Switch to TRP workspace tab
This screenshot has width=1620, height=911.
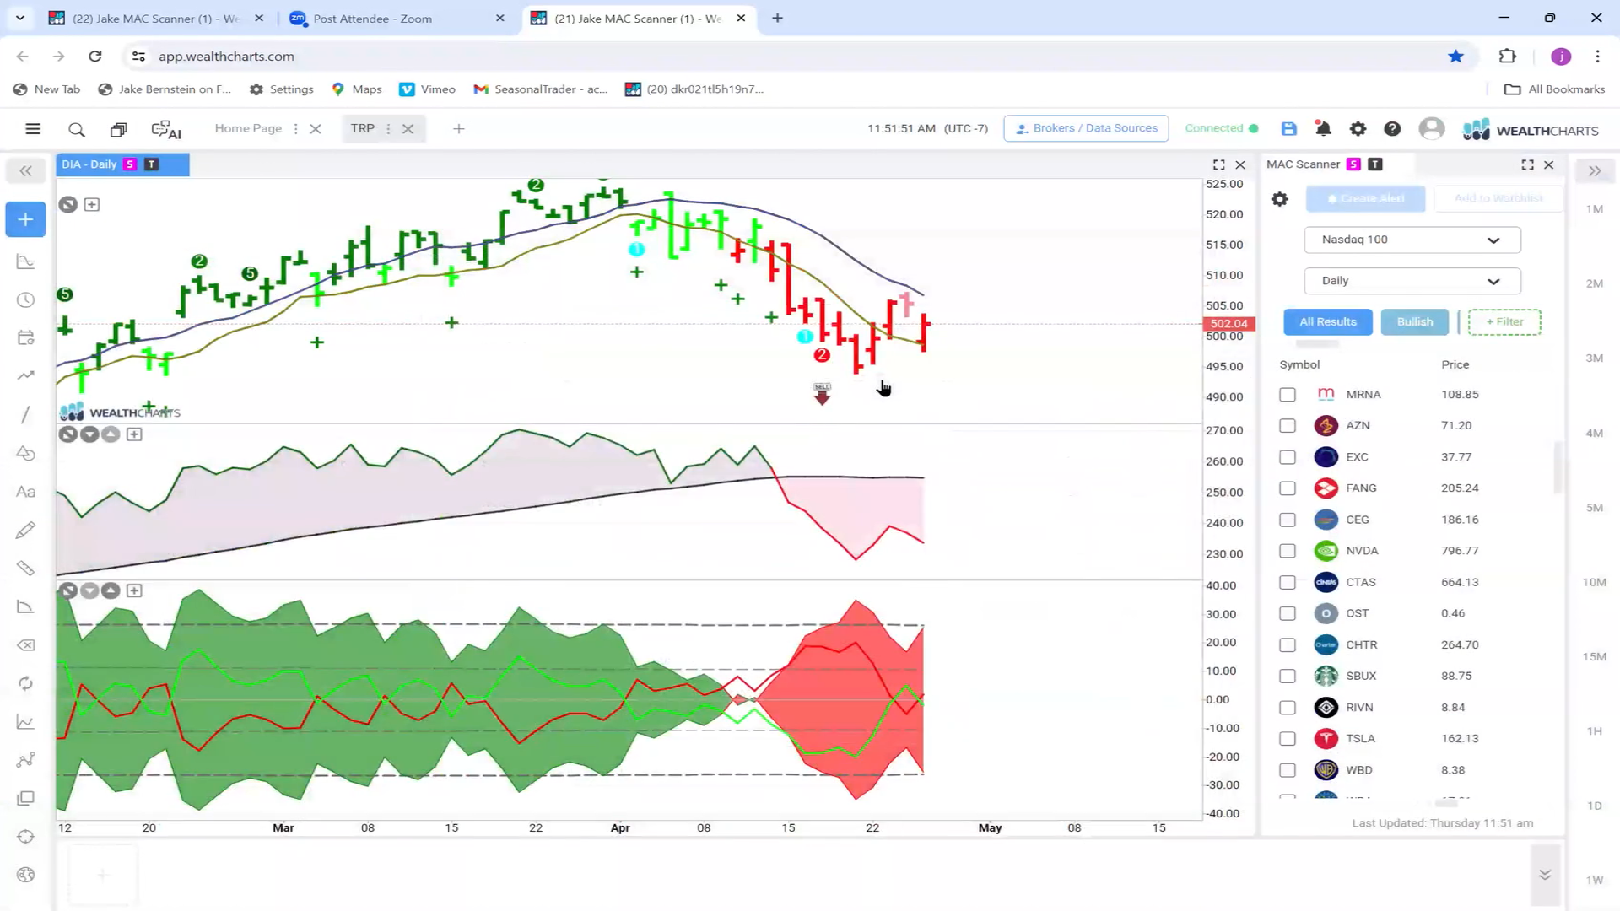coord(362,128)
